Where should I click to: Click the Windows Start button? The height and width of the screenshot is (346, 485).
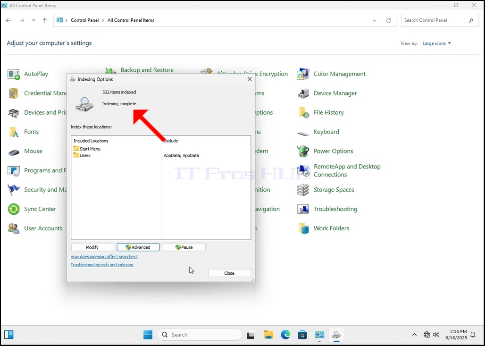point(148,335)
